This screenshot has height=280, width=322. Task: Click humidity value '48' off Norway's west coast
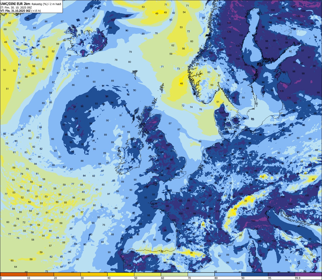point(181,84)
